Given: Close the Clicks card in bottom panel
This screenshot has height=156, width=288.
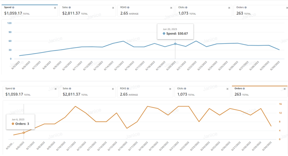Looking at the screenshot, I should point(227,89).
